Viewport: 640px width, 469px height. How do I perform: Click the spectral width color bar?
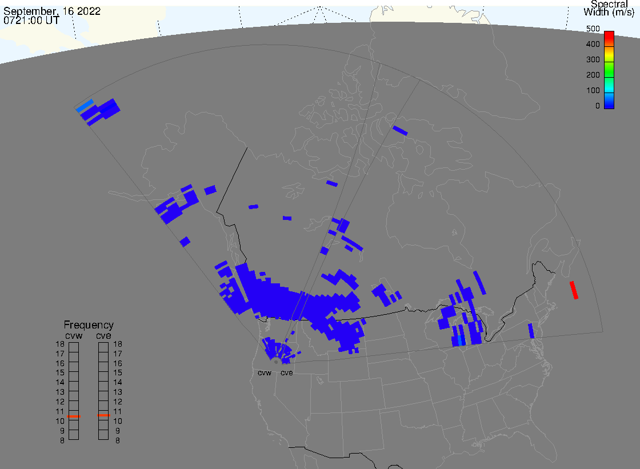[x=609, y=70]
